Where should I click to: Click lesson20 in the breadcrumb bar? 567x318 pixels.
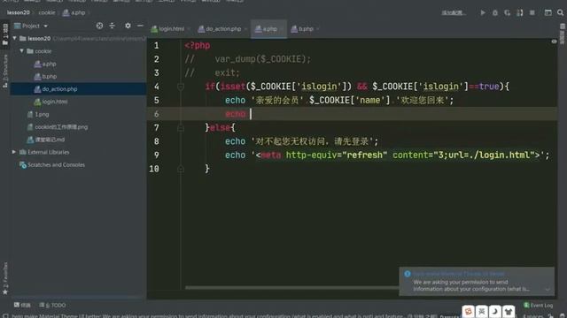pyautogui.click(x=18, y=12)
